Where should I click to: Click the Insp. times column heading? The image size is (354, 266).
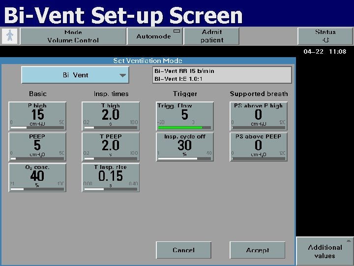point(111,94)
